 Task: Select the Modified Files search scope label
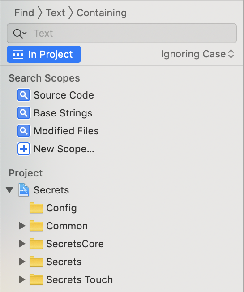[66, 131]
